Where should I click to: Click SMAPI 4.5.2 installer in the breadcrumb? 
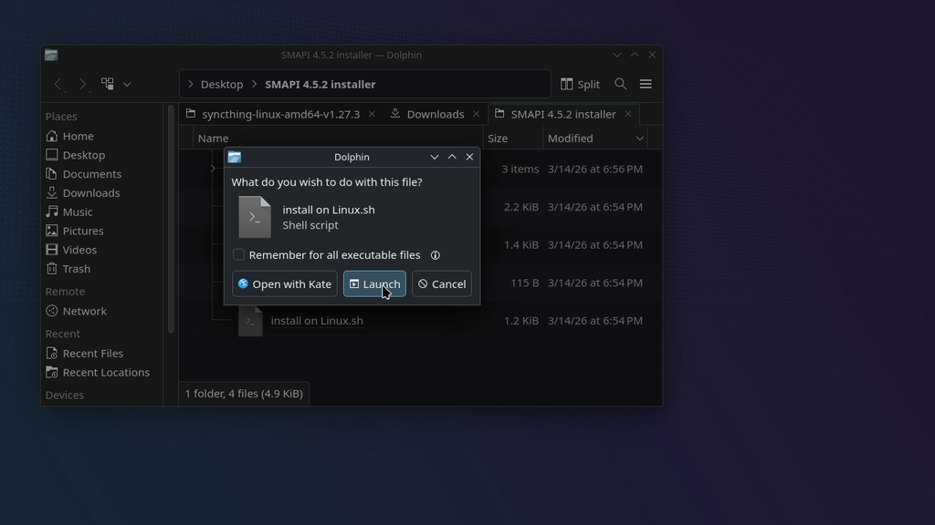click(320, 84)
